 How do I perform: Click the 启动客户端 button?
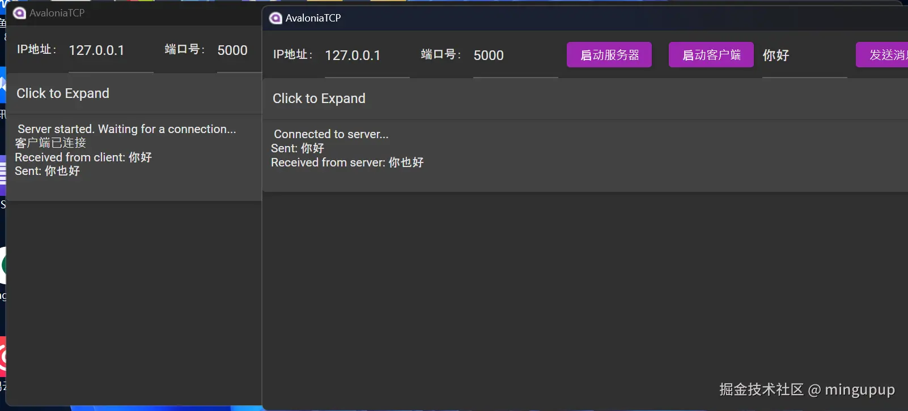711,55
